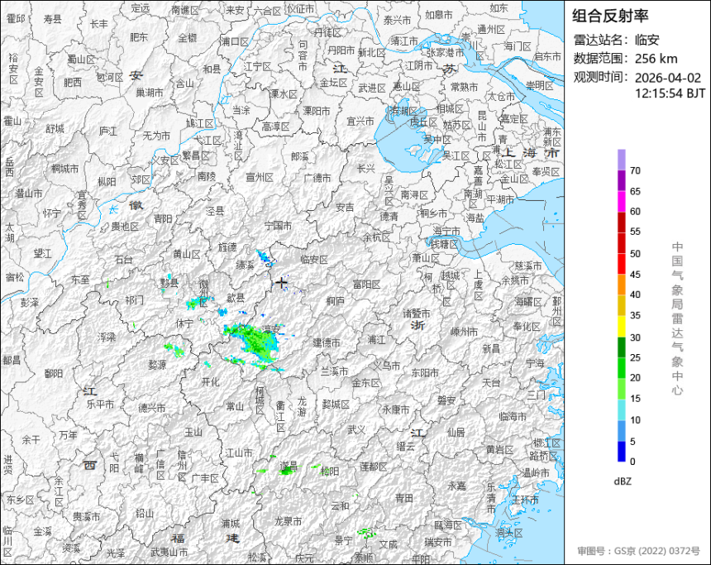Screen dimensions: 711x565
Task: Click the green radar echo over 遂昌
Action: click(286, 471)
